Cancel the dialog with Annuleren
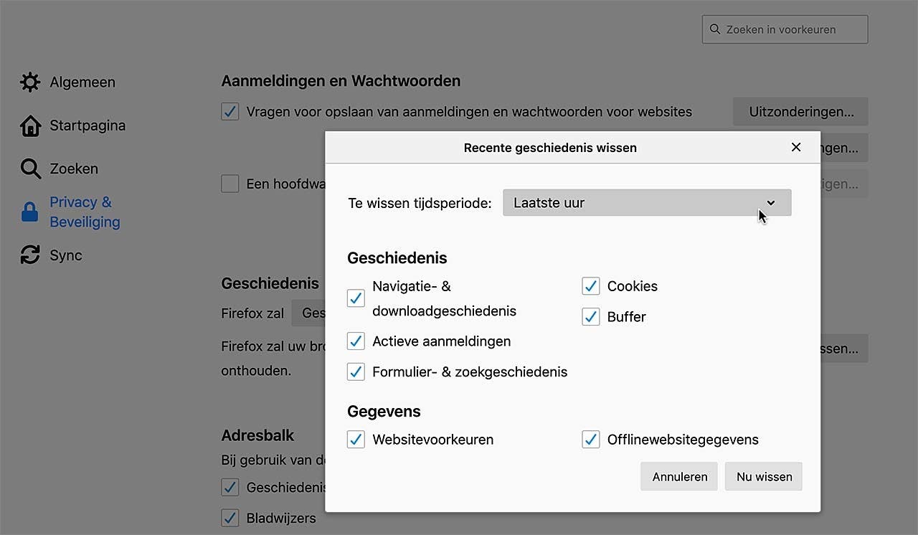This screenshot has height=535, width=918. [678, 476]
